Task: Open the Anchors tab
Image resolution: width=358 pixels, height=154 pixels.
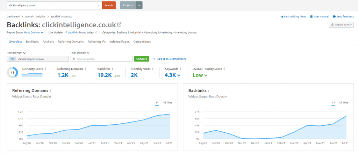Action: coord(48,42)
